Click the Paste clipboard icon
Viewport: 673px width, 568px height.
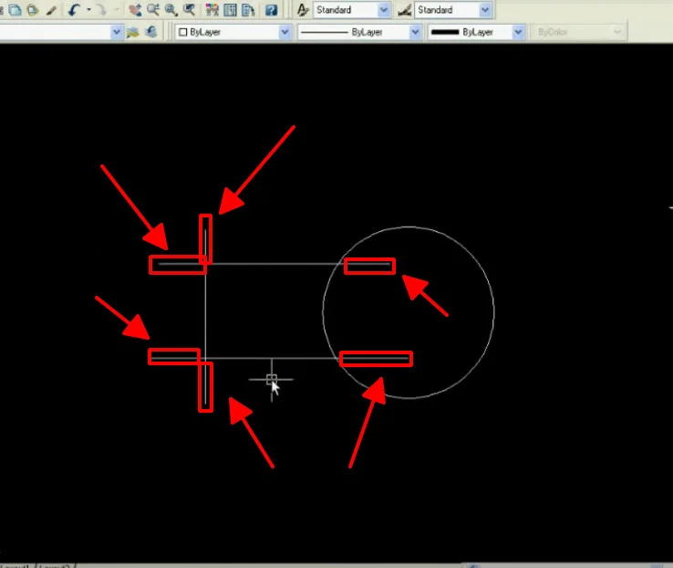(33, 9)
